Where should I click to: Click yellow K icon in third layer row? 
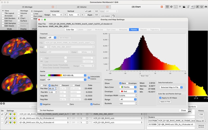[15, 122]
